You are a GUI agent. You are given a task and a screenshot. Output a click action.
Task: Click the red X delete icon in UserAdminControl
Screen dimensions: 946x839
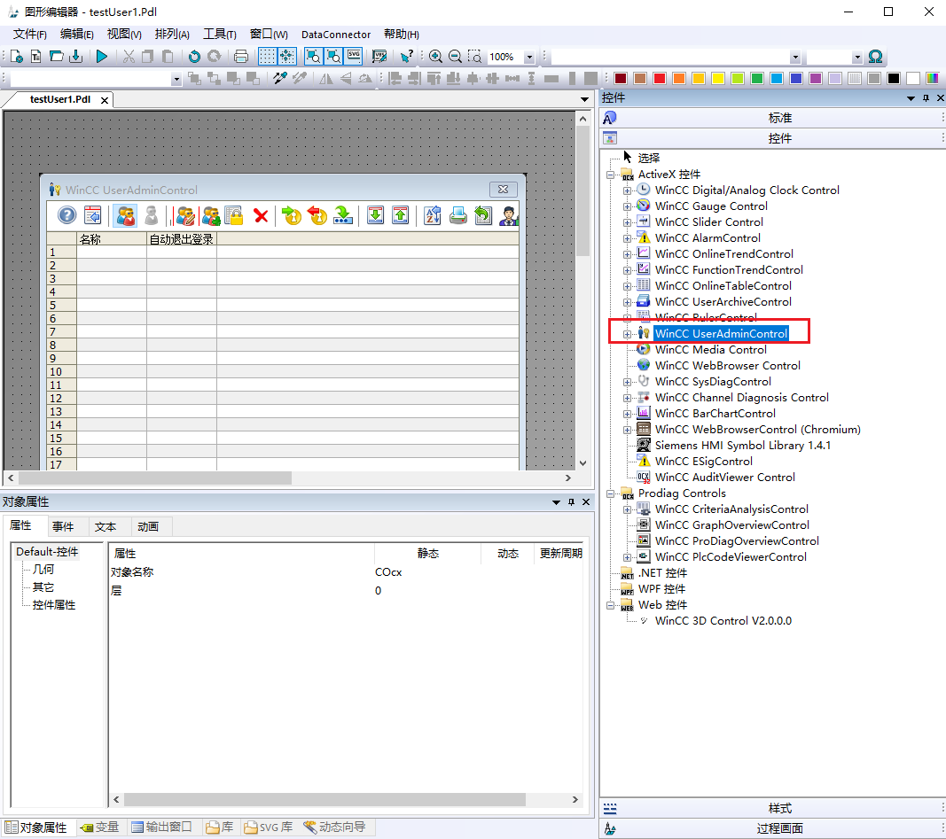tap(261, 215)
